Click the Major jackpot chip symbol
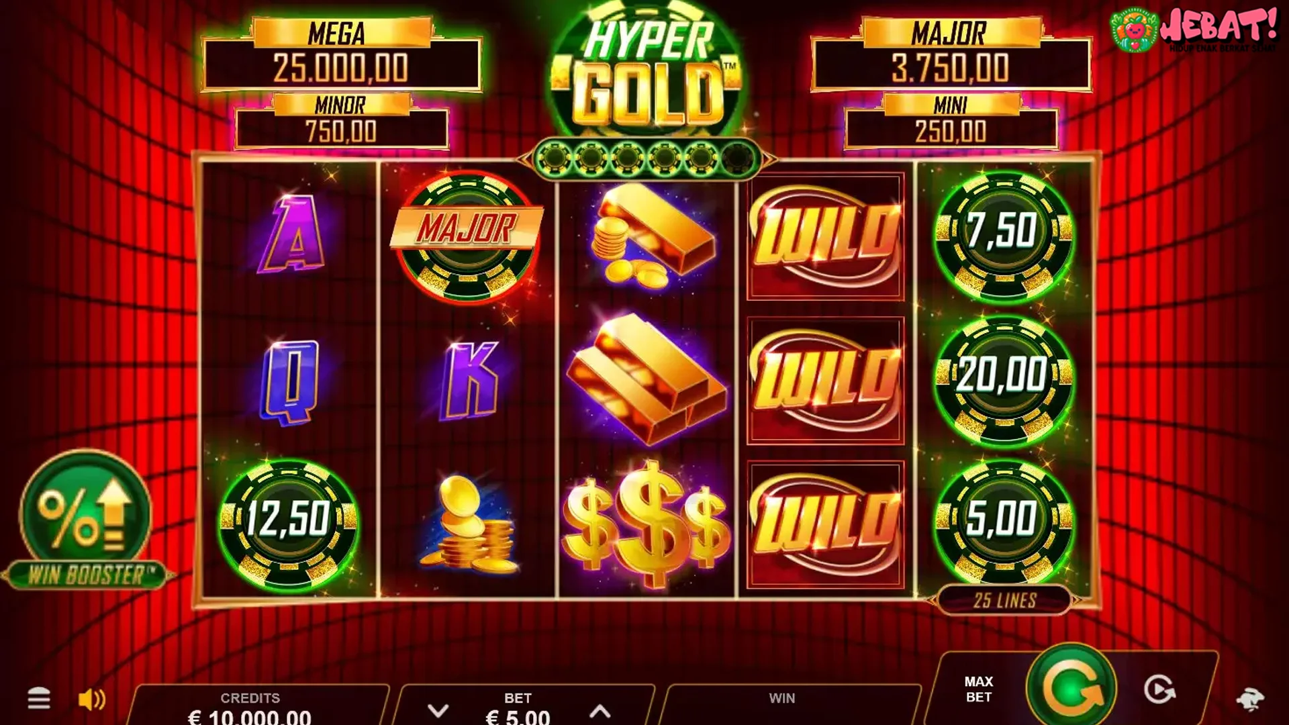 coord(467,236)
